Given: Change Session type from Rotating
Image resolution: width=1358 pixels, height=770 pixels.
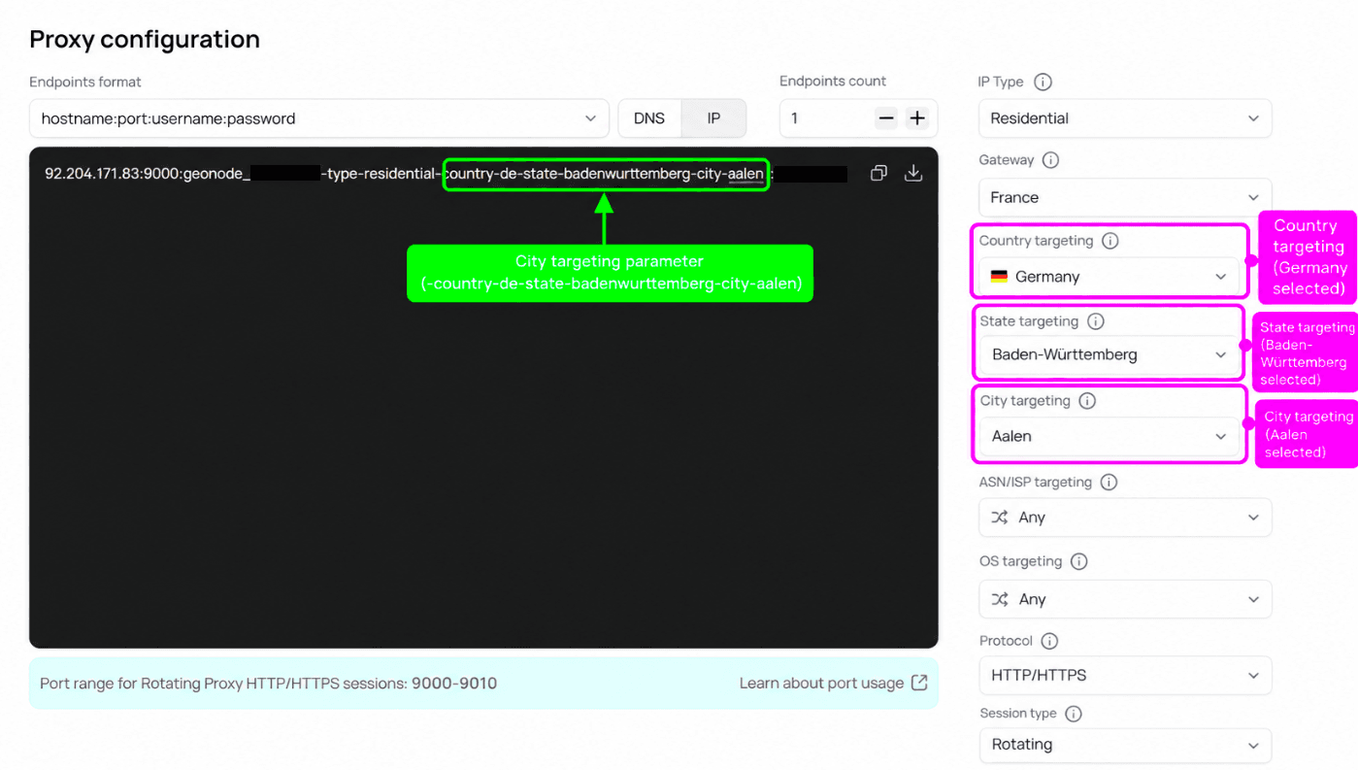Looking at the screenshot, I should (1125, 745).
